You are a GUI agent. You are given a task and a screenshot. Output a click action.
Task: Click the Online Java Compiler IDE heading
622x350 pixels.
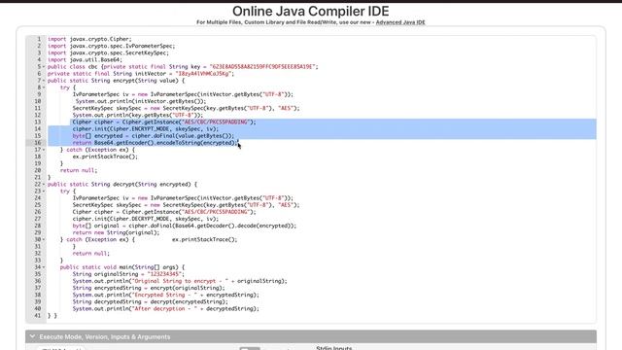[x=311, y=11]
